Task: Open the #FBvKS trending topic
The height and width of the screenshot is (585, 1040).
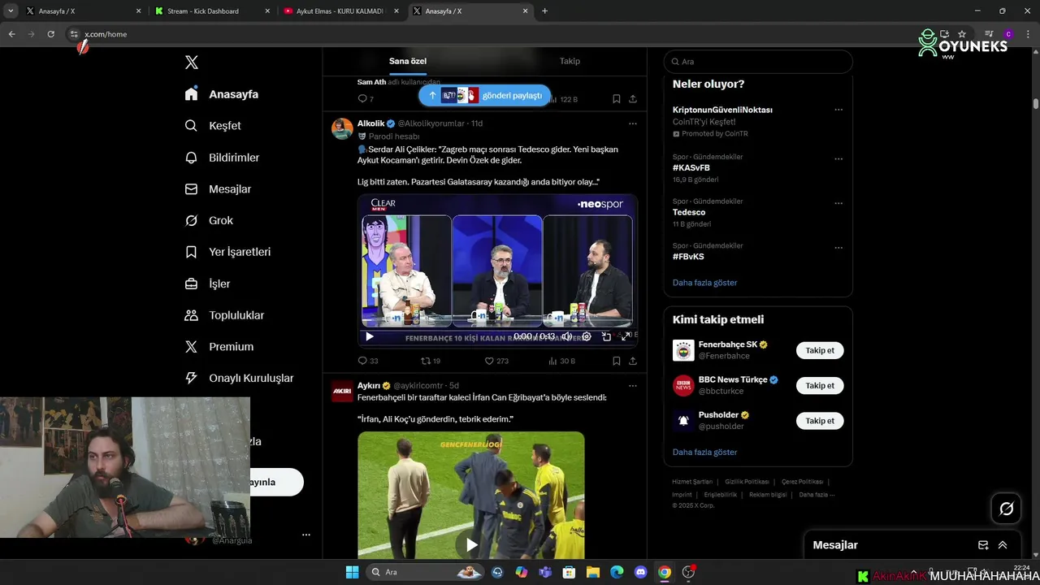Action: 688,257
